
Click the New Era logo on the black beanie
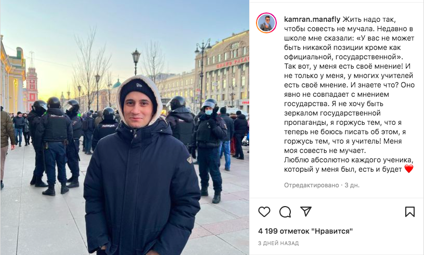point(139,85)
